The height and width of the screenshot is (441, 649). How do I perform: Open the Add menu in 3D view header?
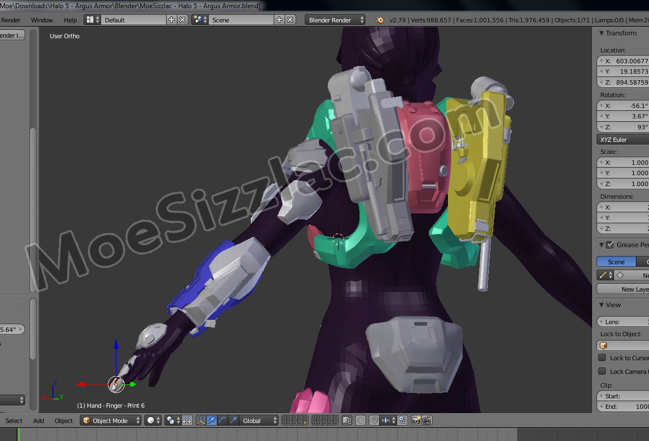pyautogui.click(x=38, y=421)
